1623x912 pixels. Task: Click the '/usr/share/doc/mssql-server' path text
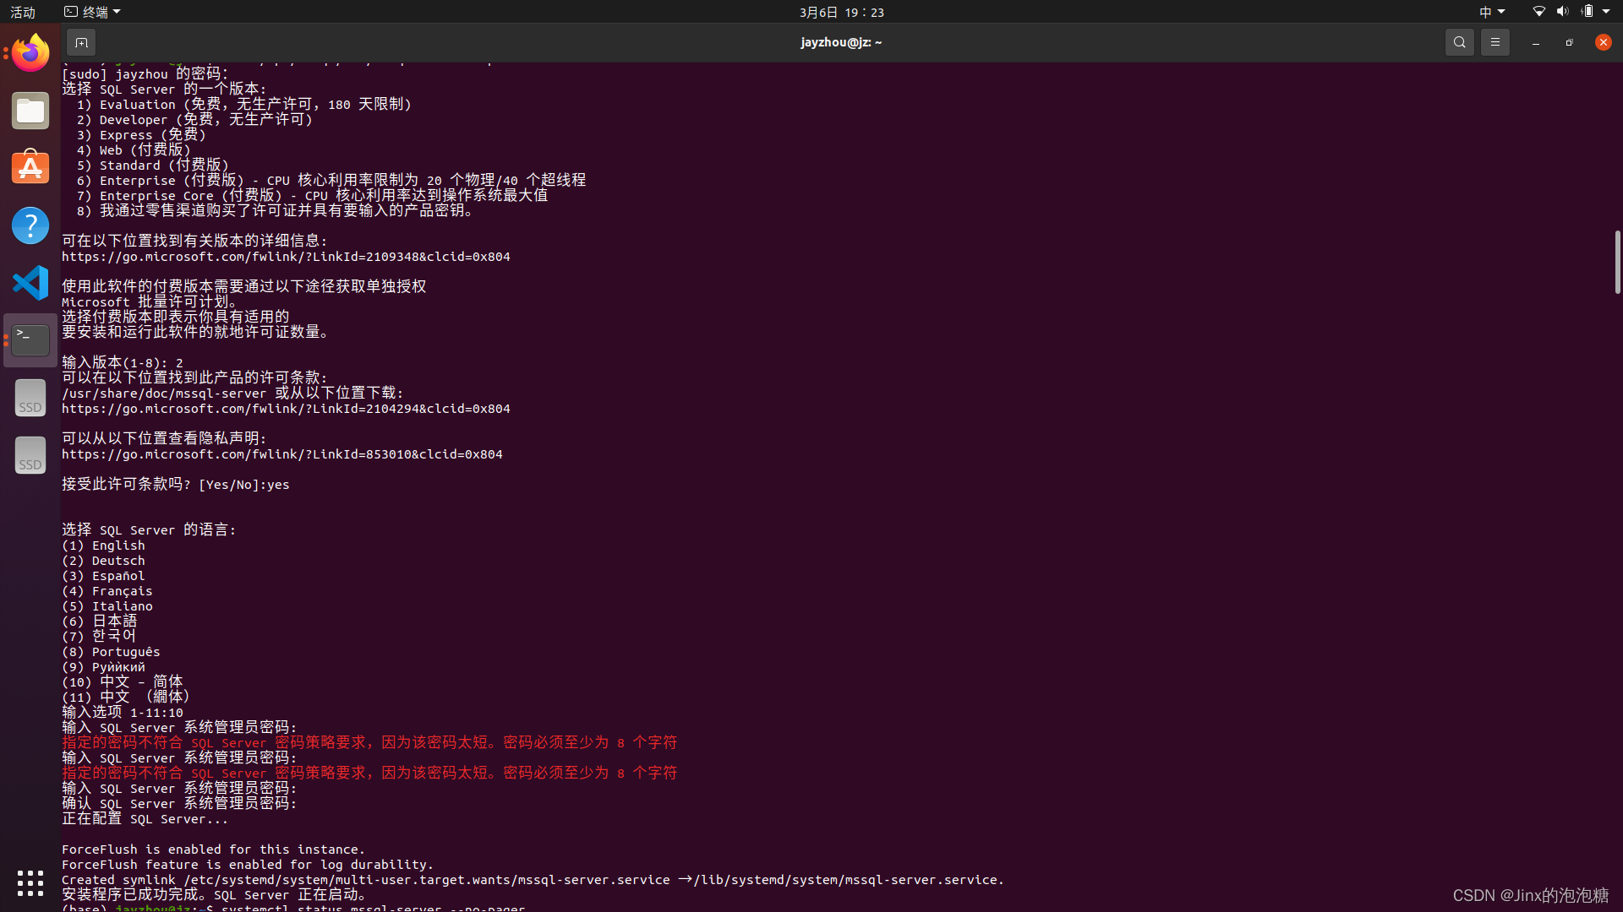(164, 394)
